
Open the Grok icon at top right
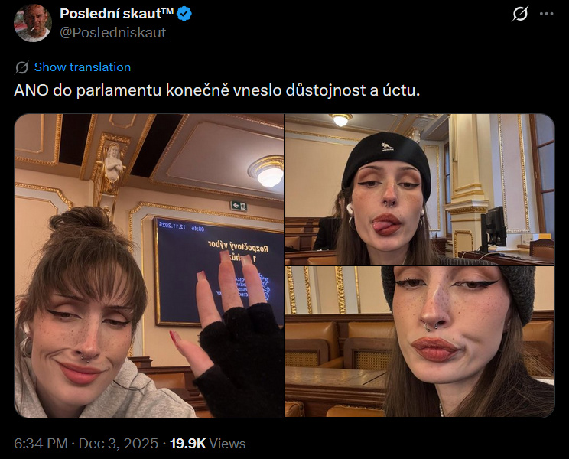point(519,14)
